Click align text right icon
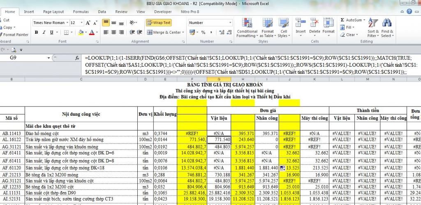The height and width of the screenshot is (205, 421). click(121, 32)
